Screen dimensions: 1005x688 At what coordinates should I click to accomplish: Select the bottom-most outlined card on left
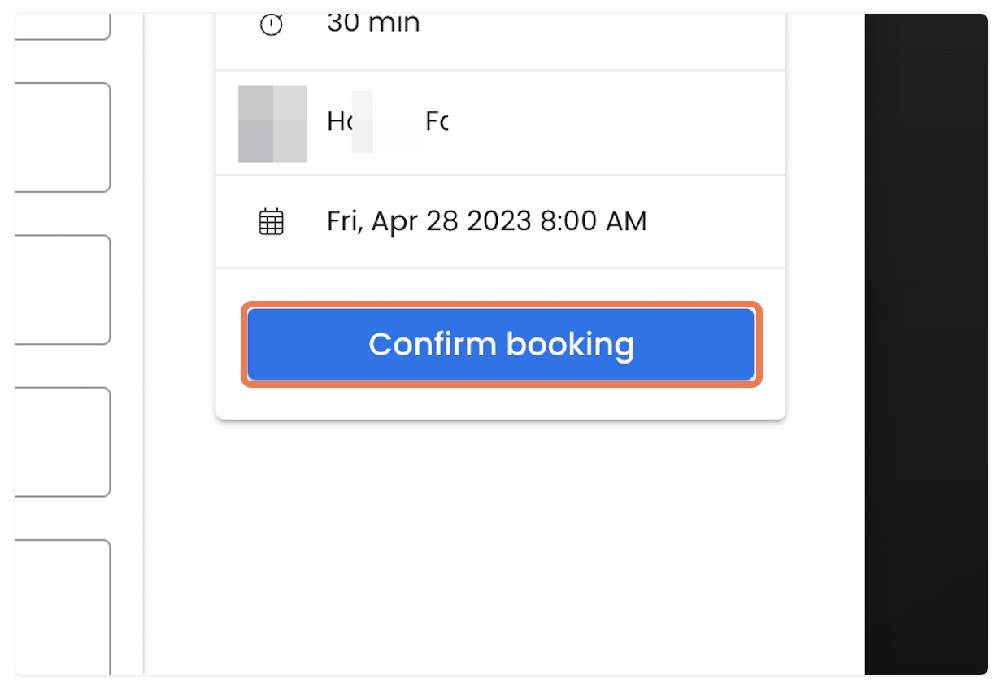pos(63,607)
